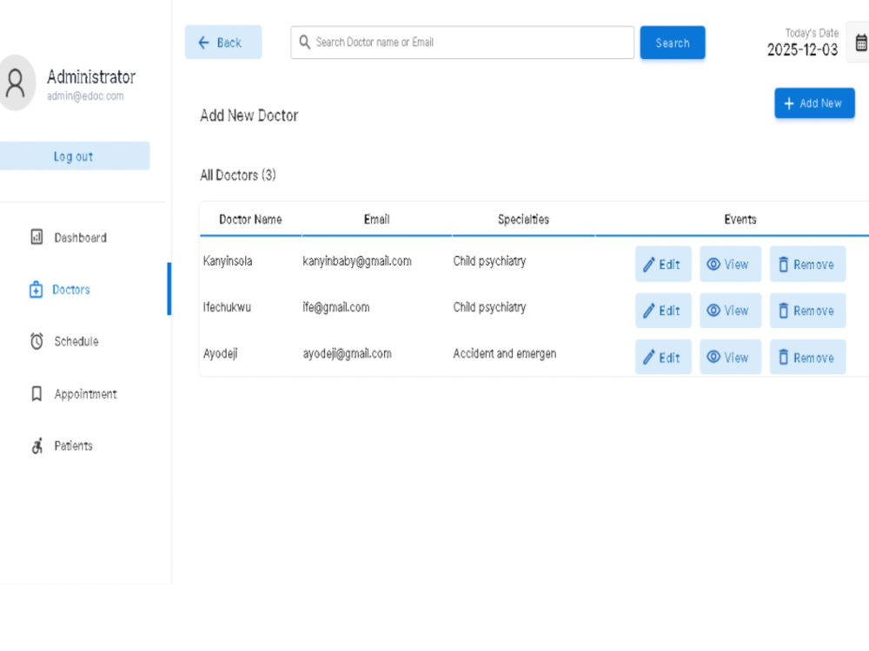
Task: Edit doctor Ayodeji
Action: click(x=663, y=357)
